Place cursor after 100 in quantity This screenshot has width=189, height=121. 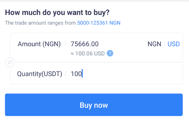coord(82,73)
